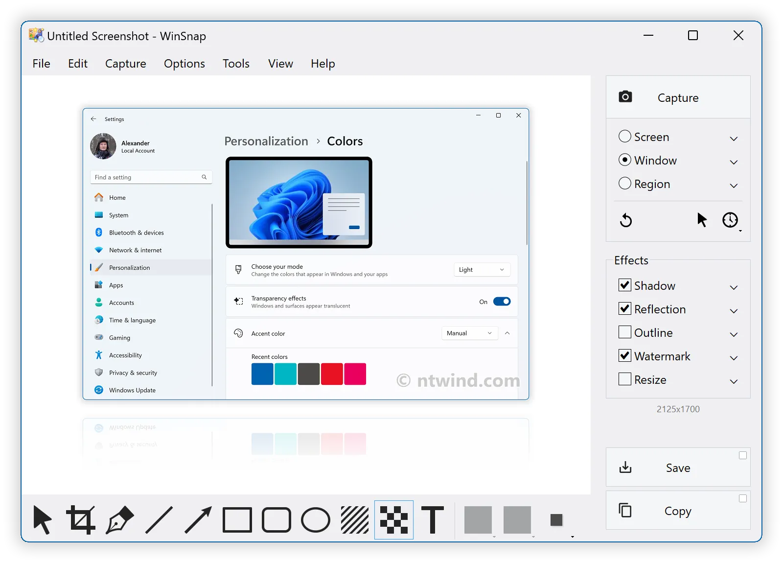Select the Arrow line tool
783x563 pixels.
click(198, 520)
